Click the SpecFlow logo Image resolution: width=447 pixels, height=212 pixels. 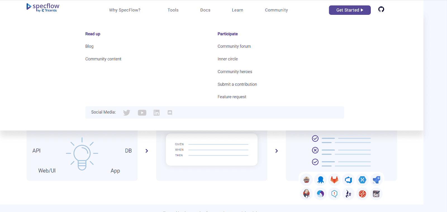[x=43, y=8]
